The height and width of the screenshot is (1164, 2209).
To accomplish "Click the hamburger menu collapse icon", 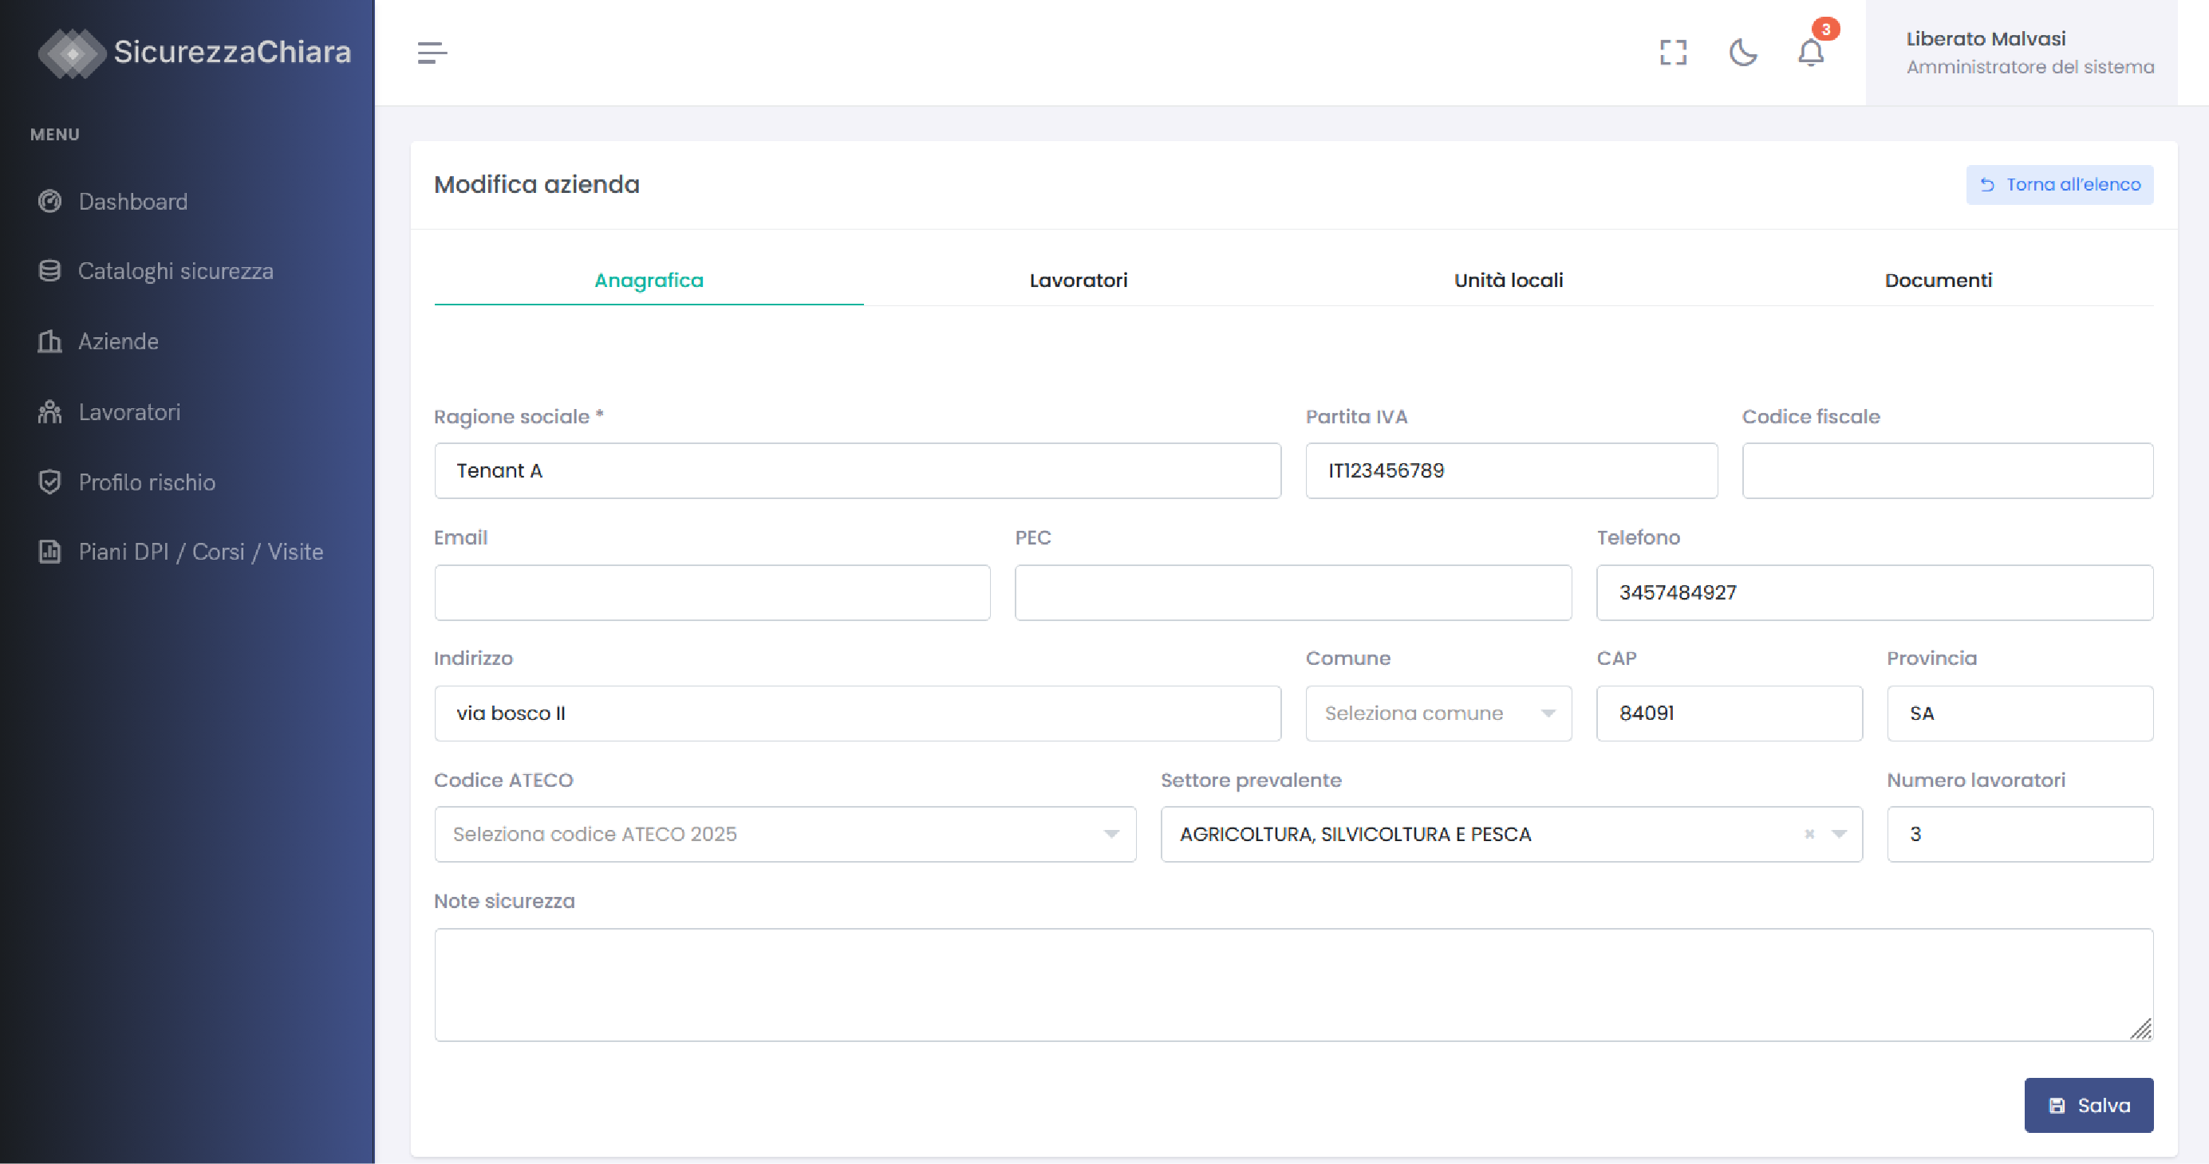I will pos(432,53).
